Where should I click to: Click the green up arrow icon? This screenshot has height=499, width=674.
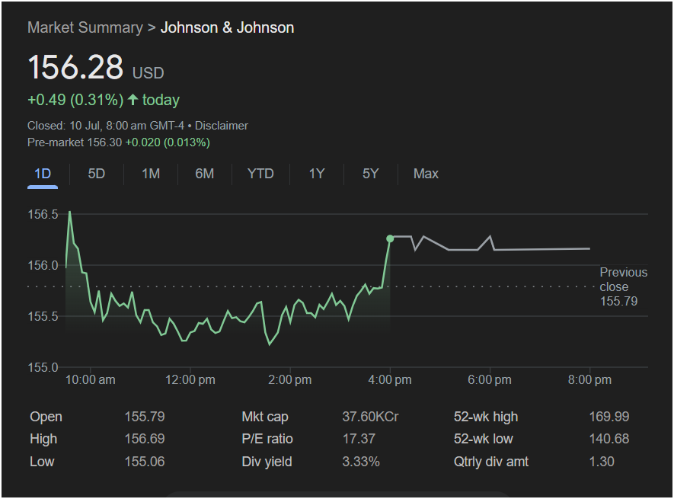click(133, 100)
